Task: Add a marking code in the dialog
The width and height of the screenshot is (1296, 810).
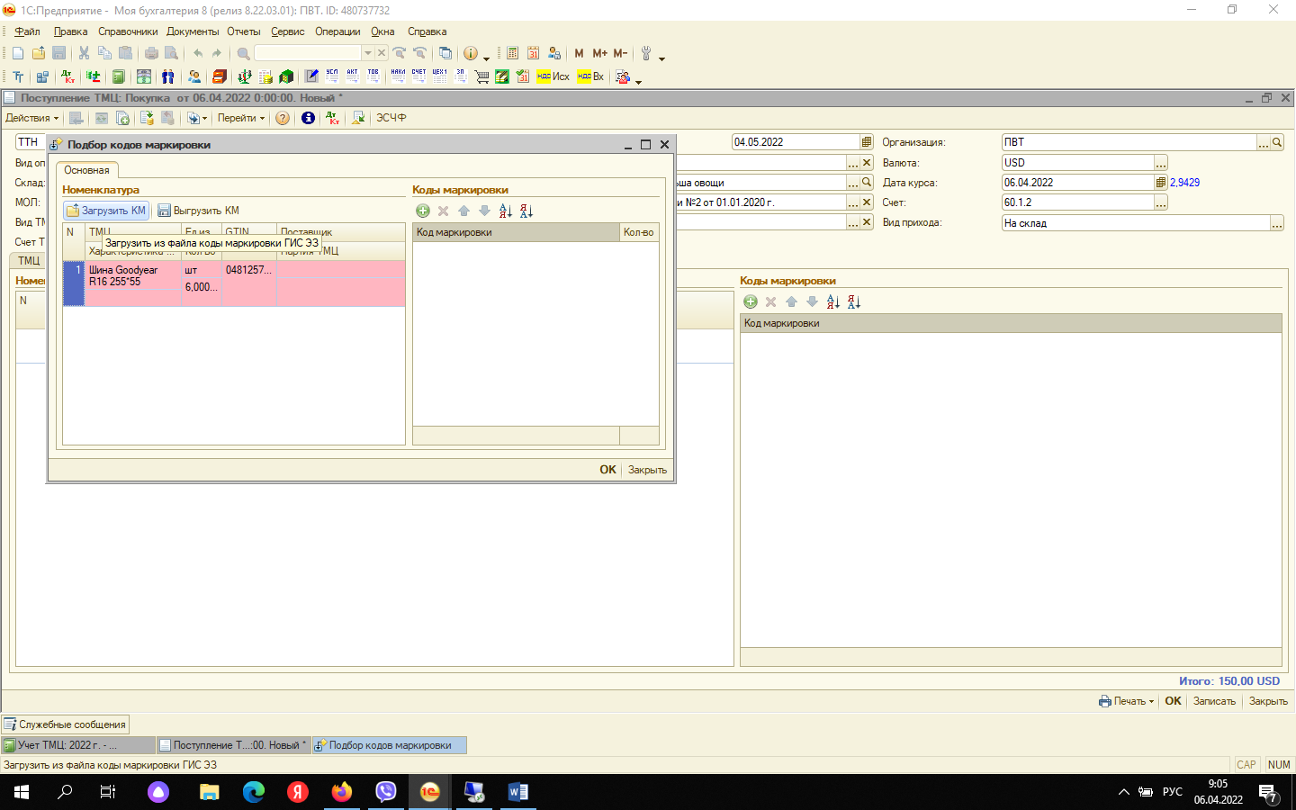Action: coord(423,211)
